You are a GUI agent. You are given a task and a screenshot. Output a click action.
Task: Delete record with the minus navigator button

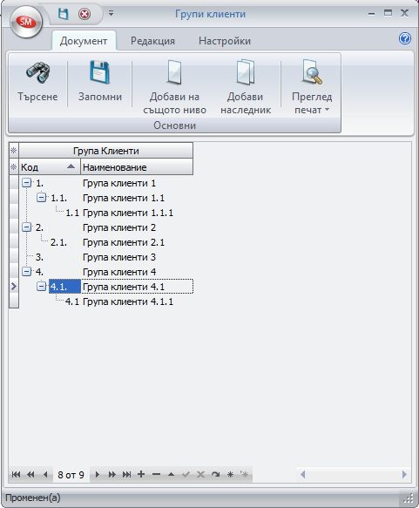click(x=156, y=474)
